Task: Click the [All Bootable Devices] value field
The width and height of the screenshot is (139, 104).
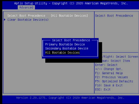Action: [69, 16]
